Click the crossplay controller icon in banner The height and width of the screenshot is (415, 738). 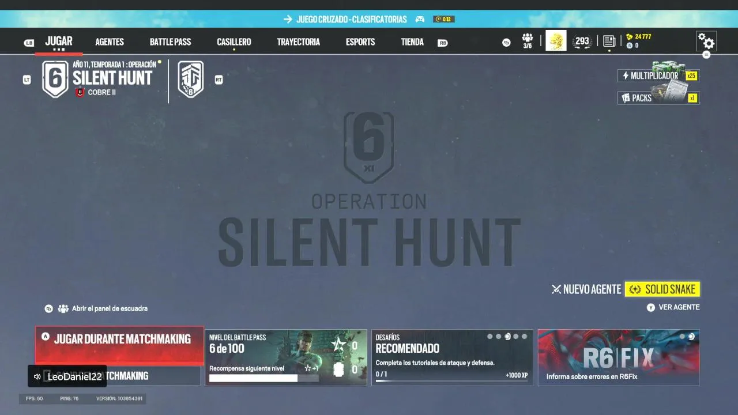coord(420,19)
